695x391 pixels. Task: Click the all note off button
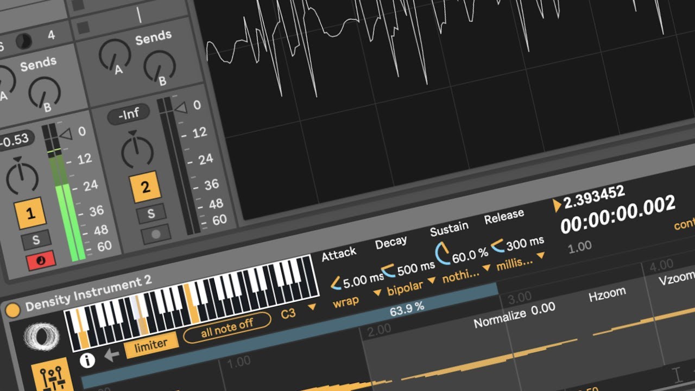[227, 329]
